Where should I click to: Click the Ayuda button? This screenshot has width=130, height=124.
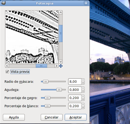click(14, 117)
